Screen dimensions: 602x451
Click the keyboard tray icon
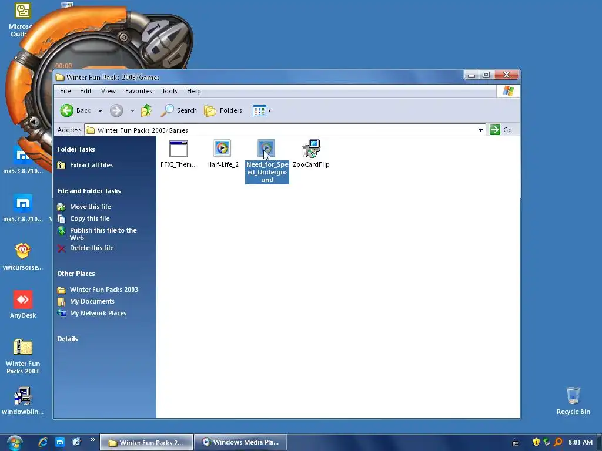(x=515, y=443)
